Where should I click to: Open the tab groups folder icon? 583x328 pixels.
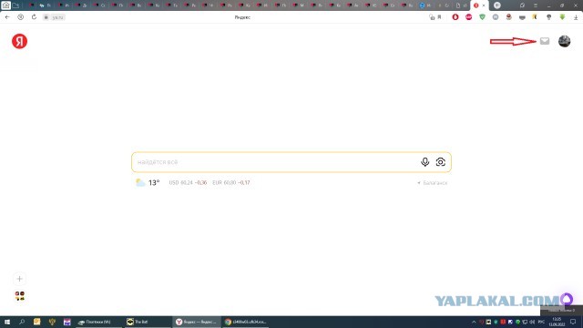(15, 5)
